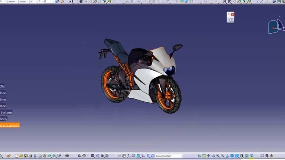Click the Zoom Out magnifier

point(223,156)
